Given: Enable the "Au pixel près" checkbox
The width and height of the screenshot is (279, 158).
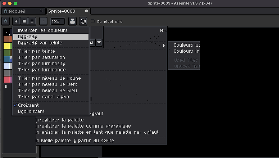Looking at the screenshot, I should (93, 21).
